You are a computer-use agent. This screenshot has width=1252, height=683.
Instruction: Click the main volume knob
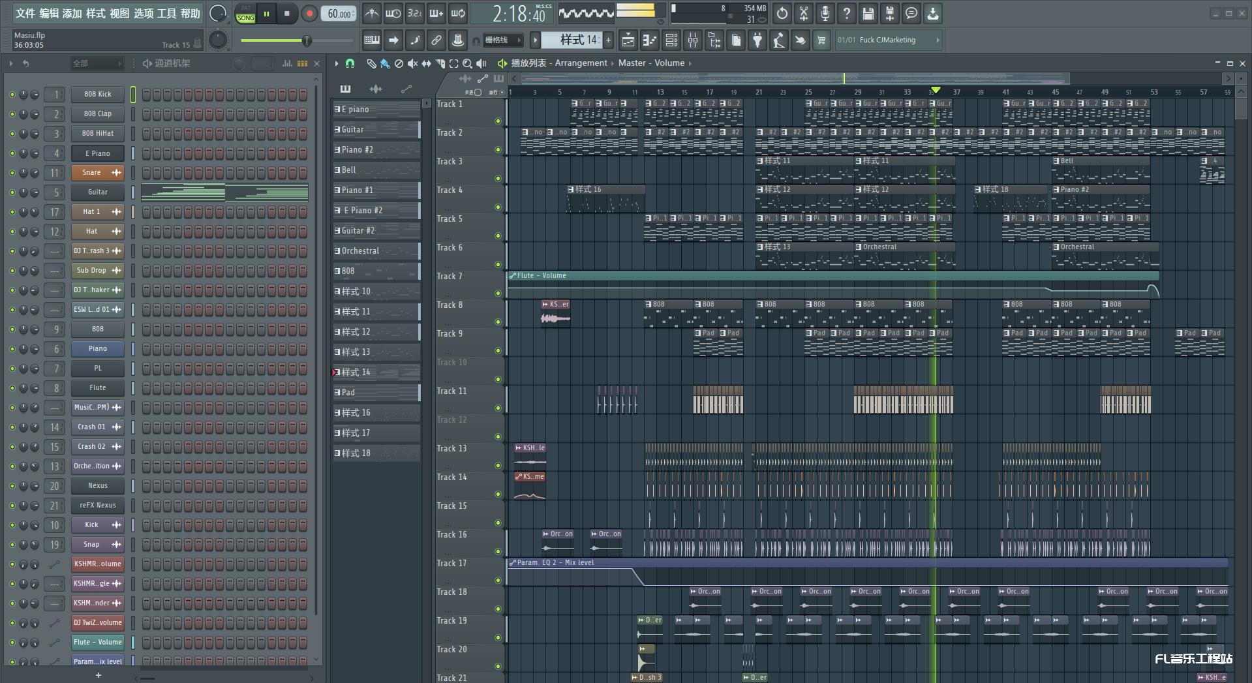coord(218,13)
